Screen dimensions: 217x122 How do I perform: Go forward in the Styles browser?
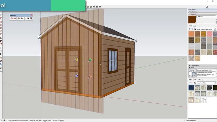tap(192, 83)
